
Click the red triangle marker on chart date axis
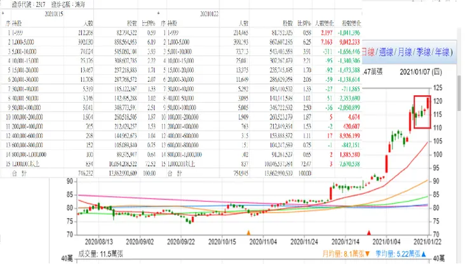pos(369,232)
